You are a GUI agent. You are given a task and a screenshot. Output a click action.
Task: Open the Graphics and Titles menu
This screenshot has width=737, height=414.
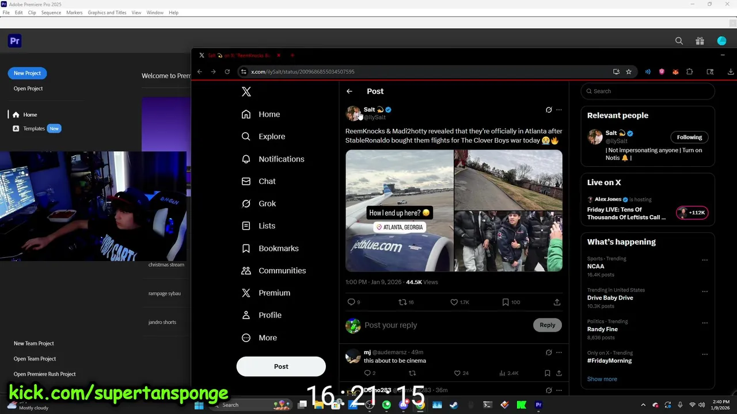pyautogui.click(x=107, y=13)
